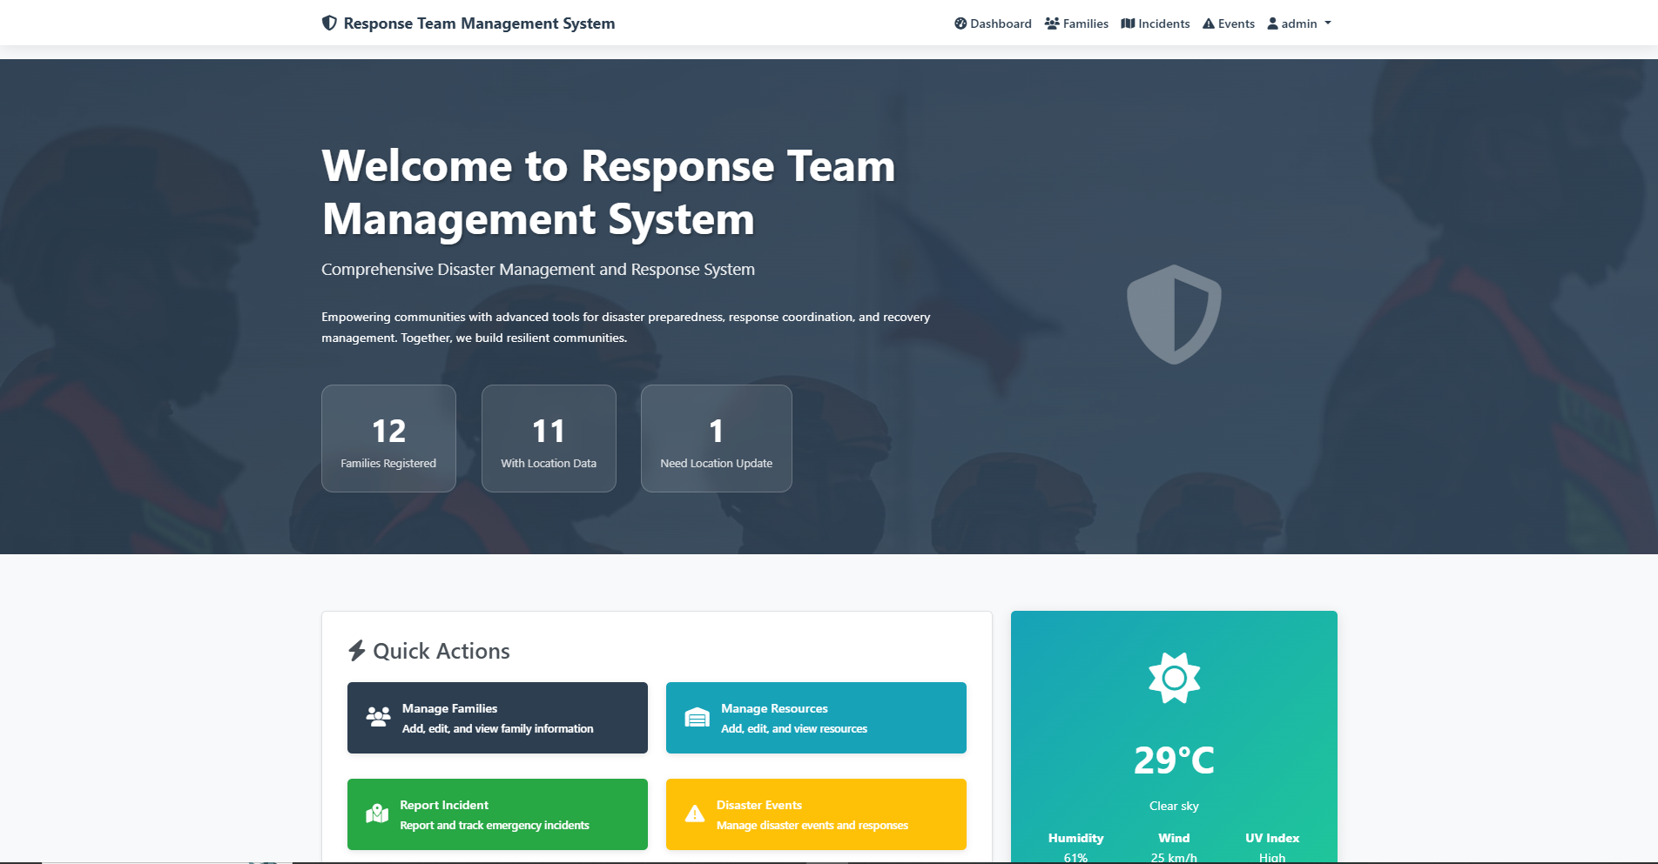The height and width of the screenshot is (864, 1658).
Task: Navigate to the Dashboard menu item
Action: pos(992,23)
